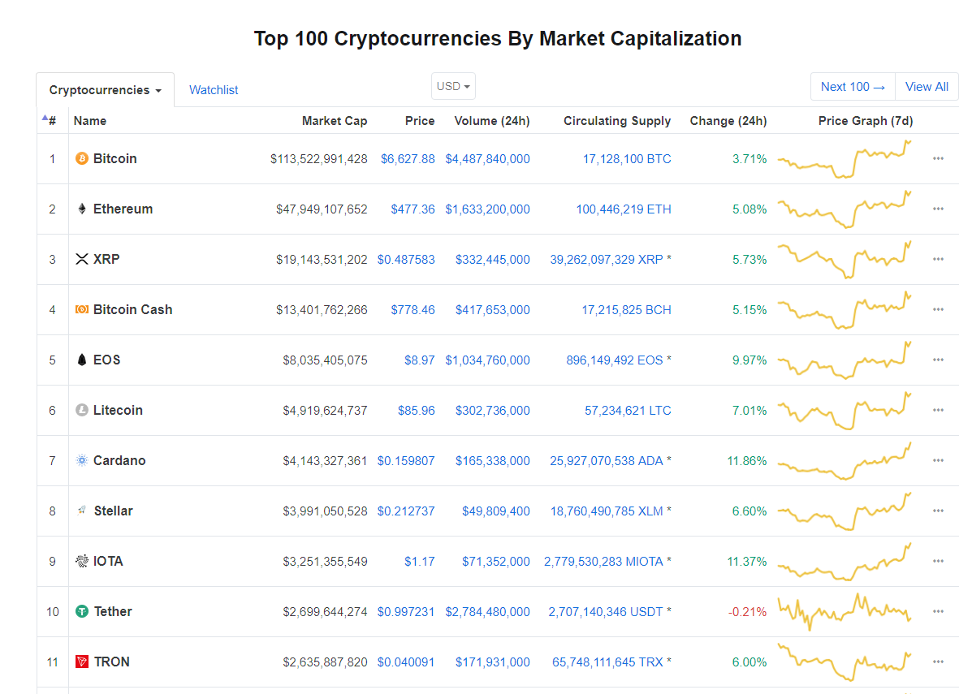Viewport: 972px width, 694px height.
Task: Click the Litecoin logo icon
Action: (81, 411)
